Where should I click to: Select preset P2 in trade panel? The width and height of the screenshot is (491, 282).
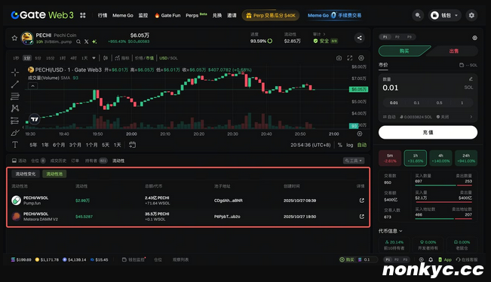[x=397, y=37]
